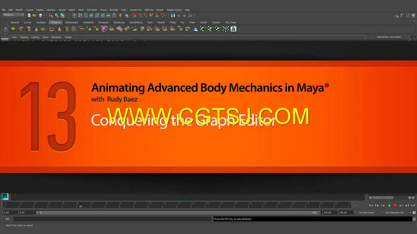Image resolution: width=417 pixels, height=234 pixels.
Task: Switch to the Animation shelf tab
Action: (x=88, y=22)
